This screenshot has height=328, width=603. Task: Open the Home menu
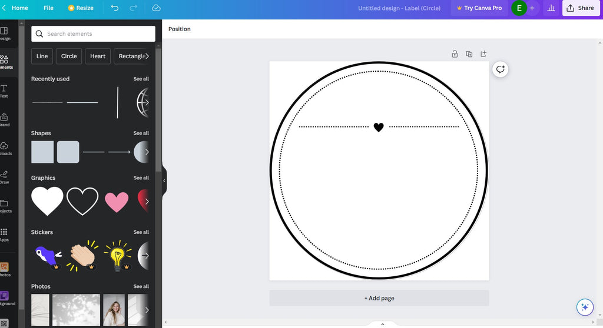tap(19, 8)
